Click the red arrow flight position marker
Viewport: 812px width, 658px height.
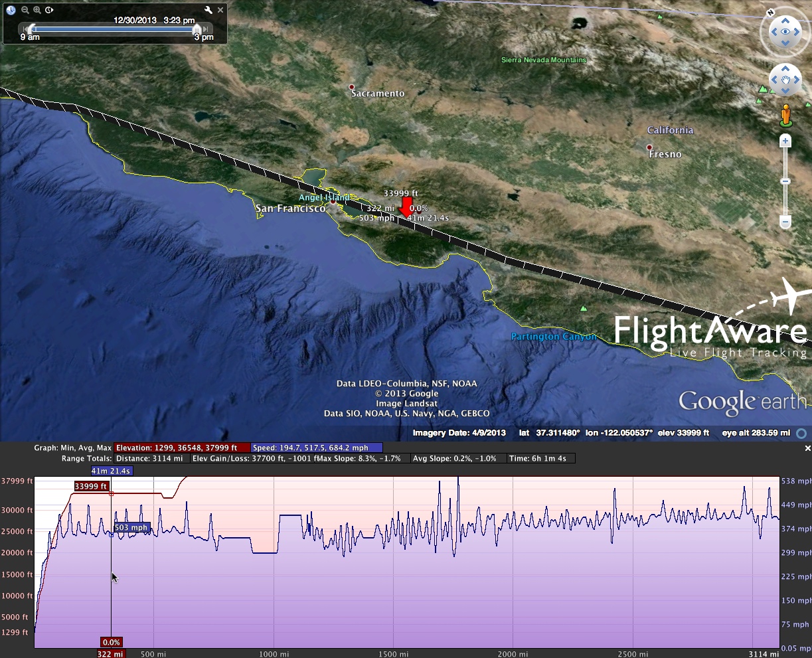[x=406, y=206]
